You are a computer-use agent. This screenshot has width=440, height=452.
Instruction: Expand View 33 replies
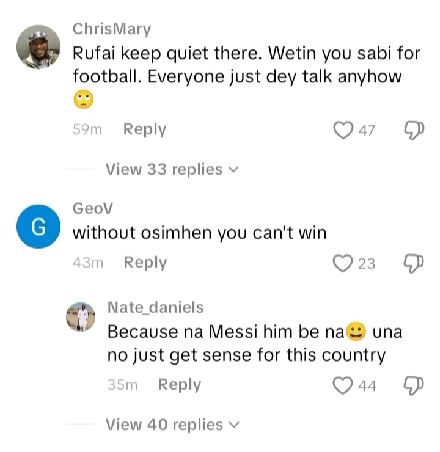[x=171, y=169]
